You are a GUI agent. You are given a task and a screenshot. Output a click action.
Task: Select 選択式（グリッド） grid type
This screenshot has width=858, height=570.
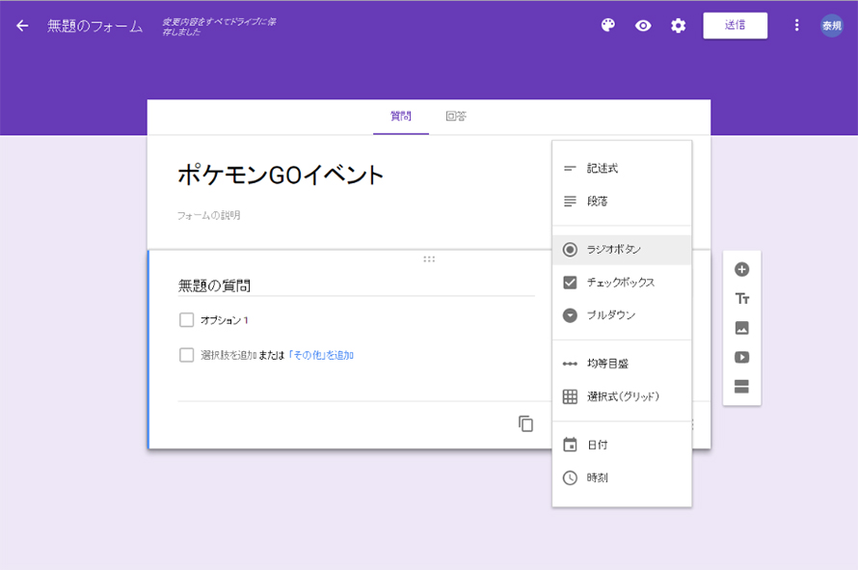pos(622,396)
